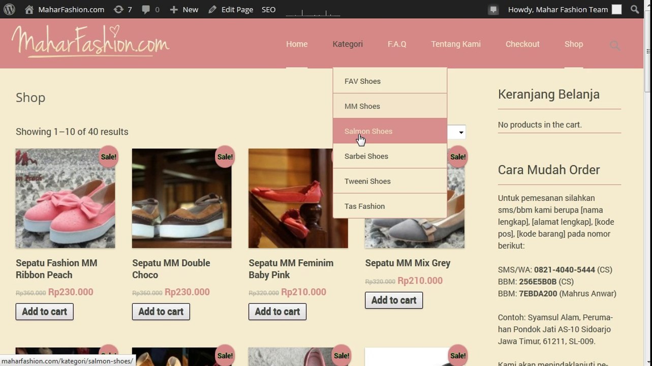Open the Double Choco shoe thumbnail
Image resolution: width=652 pixels, height=366 pixels.
coord(181,198)
